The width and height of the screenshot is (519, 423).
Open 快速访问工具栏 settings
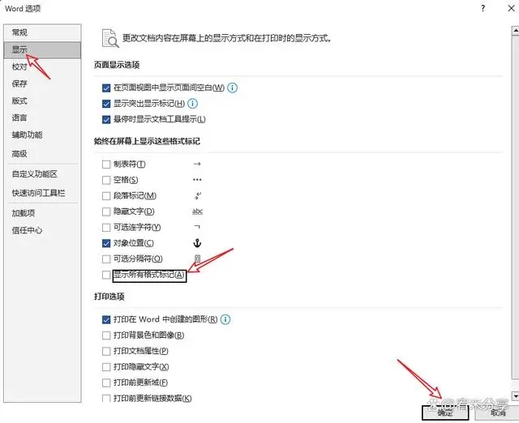click(42, 193)
